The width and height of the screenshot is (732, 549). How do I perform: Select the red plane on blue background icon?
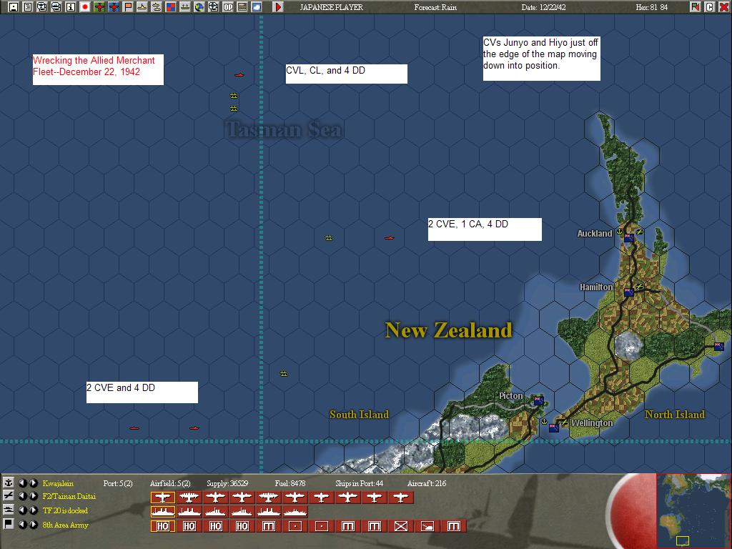[114, 7]
